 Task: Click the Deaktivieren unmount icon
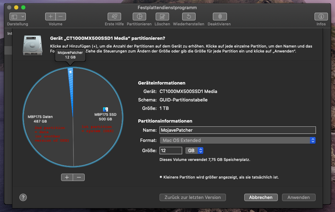(x=220, y=17)
